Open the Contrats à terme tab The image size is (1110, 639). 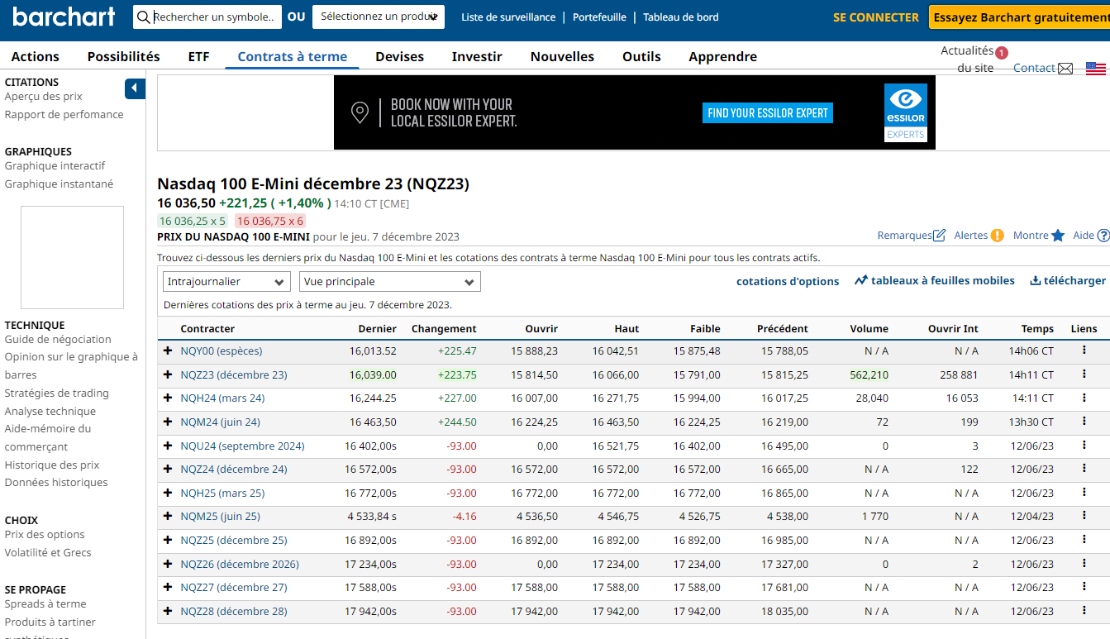pyautogui.click(x=292, y=57)
